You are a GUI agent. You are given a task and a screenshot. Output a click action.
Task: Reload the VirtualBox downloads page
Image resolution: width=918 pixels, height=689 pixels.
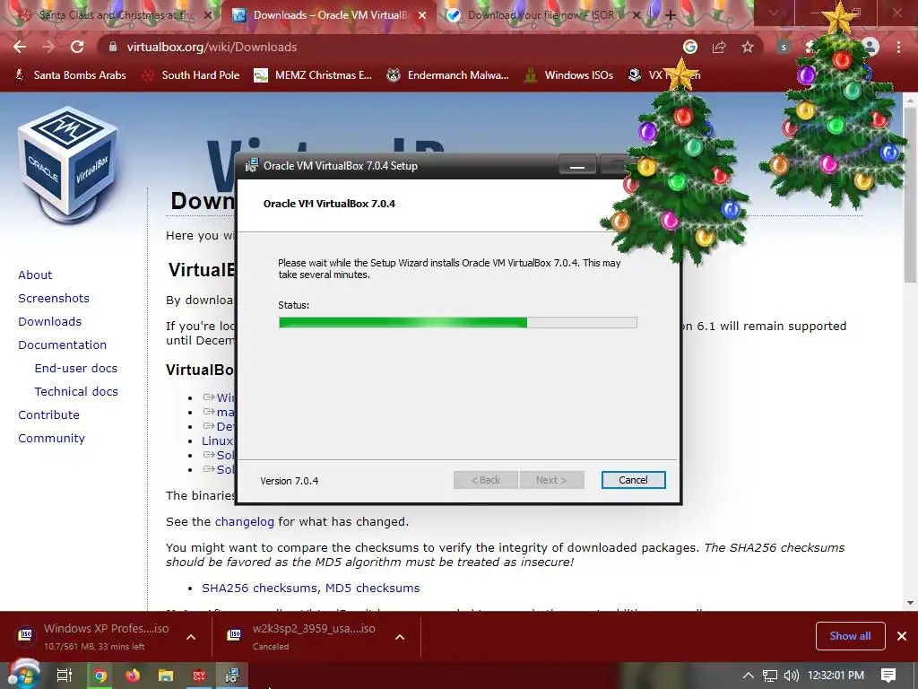point(77,47)
